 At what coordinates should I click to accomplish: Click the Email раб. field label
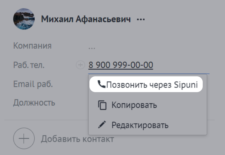coord(33,84)
